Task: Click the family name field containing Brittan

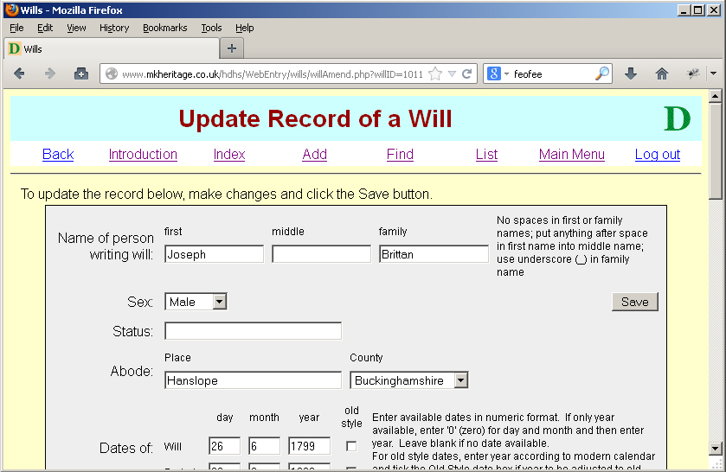Action: pyautogui.click(x=434, y=254)
